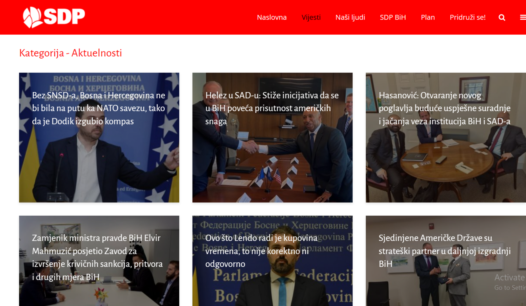Screen dimensions: 526x306
Task: Open the SDP BiH menu
Action: pyautogui.click(x=393, y=17)
